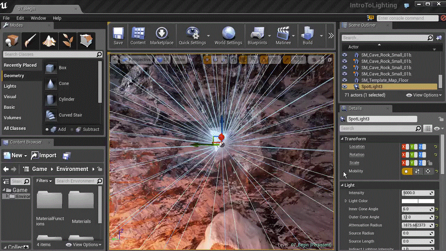Select Foliage mode leaf icon
The width and height of the screenshot is (446, 251).
[68, 41]
